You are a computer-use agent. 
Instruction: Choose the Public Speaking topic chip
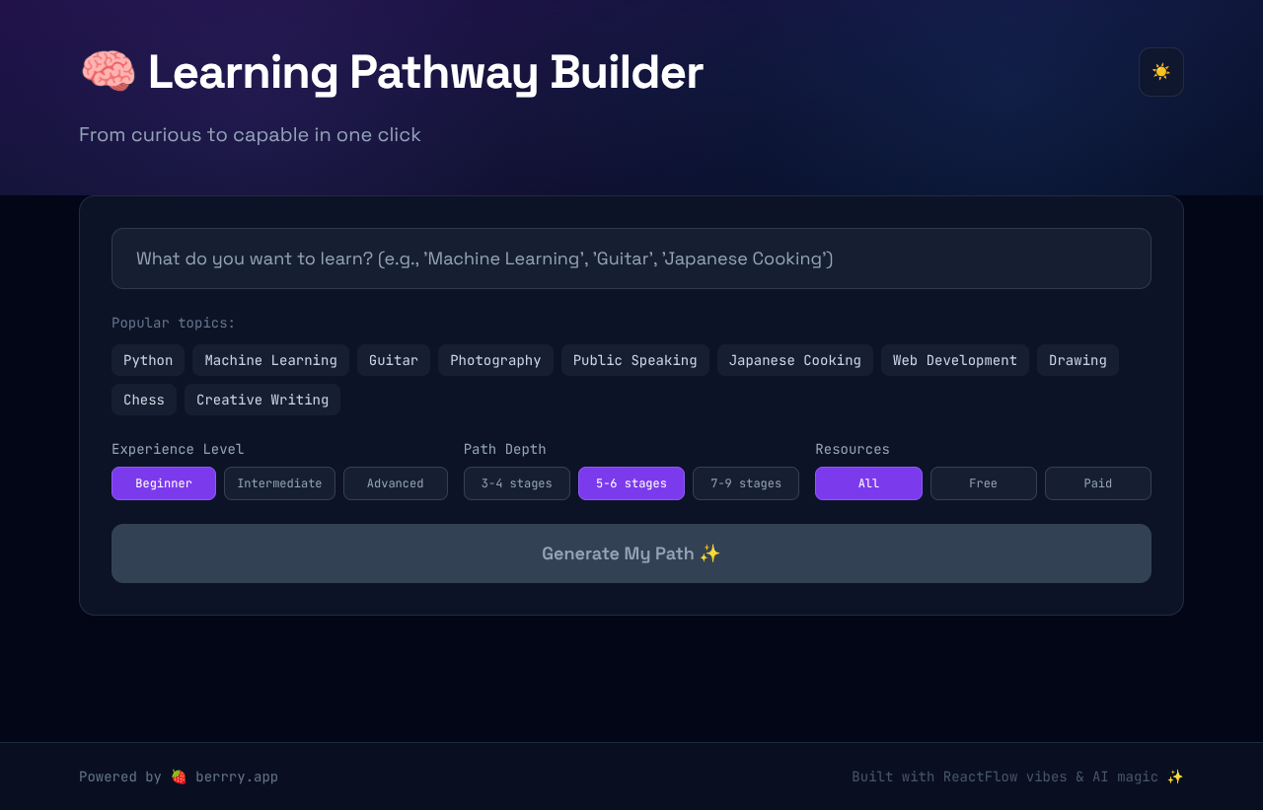[x=635, y=360]
